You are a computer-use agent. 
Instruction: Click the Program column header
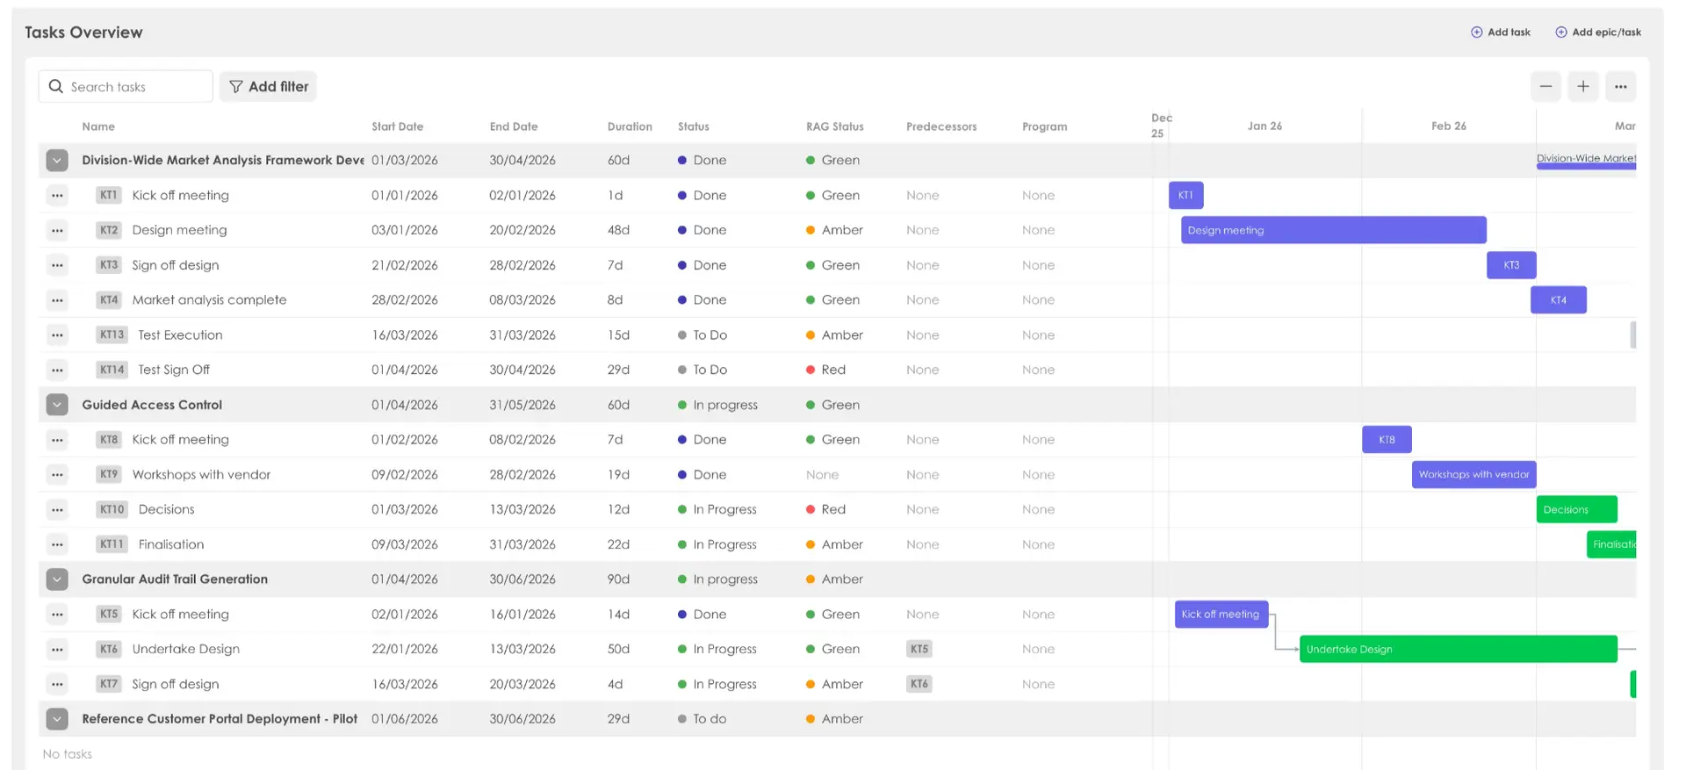click(x=1045, y=126)
